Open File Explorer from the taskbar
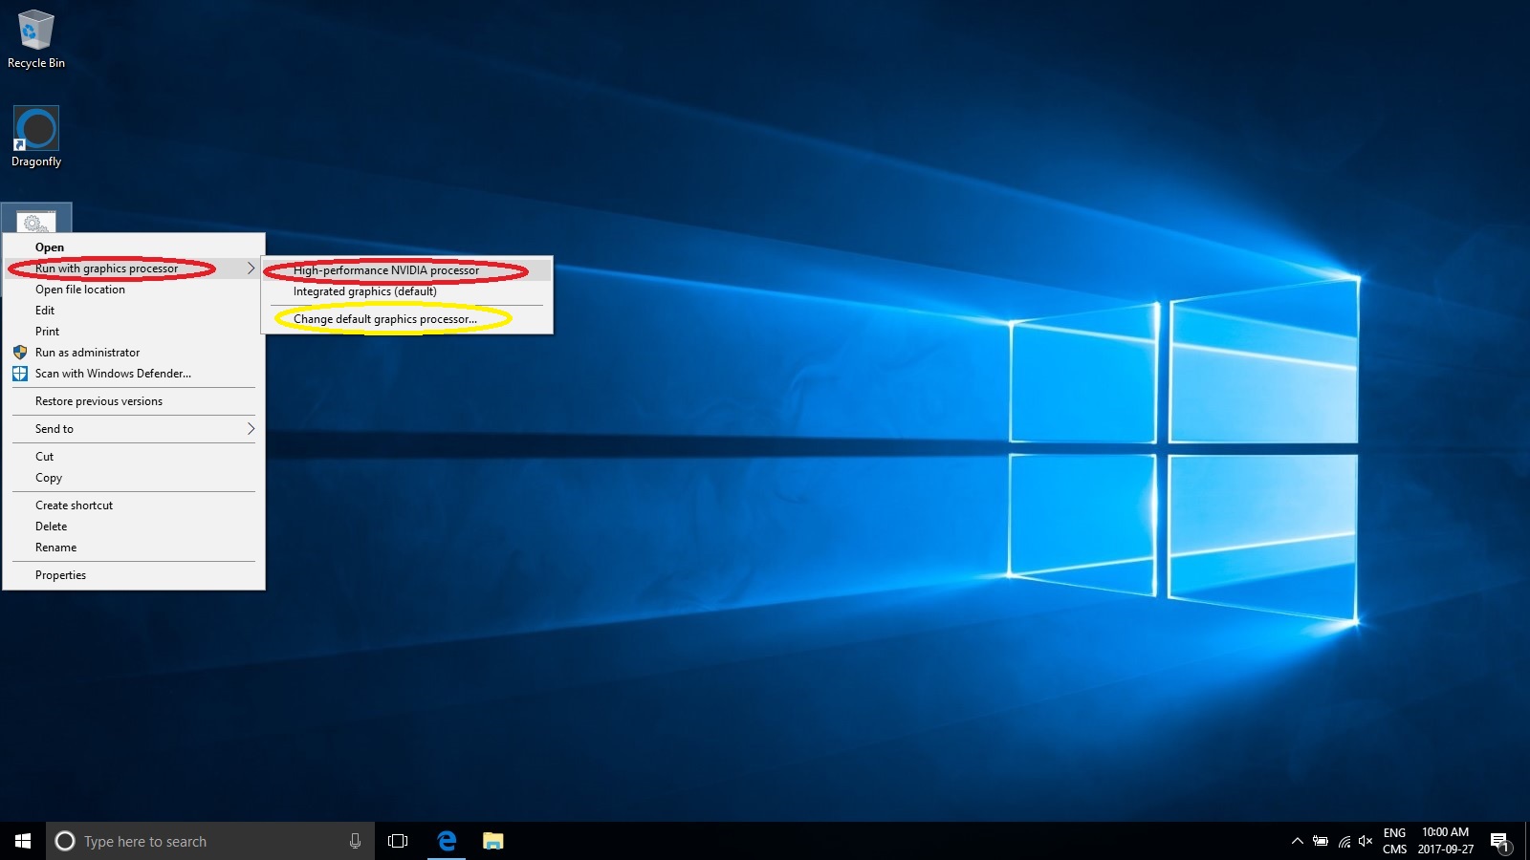 (x=493, y=841)
